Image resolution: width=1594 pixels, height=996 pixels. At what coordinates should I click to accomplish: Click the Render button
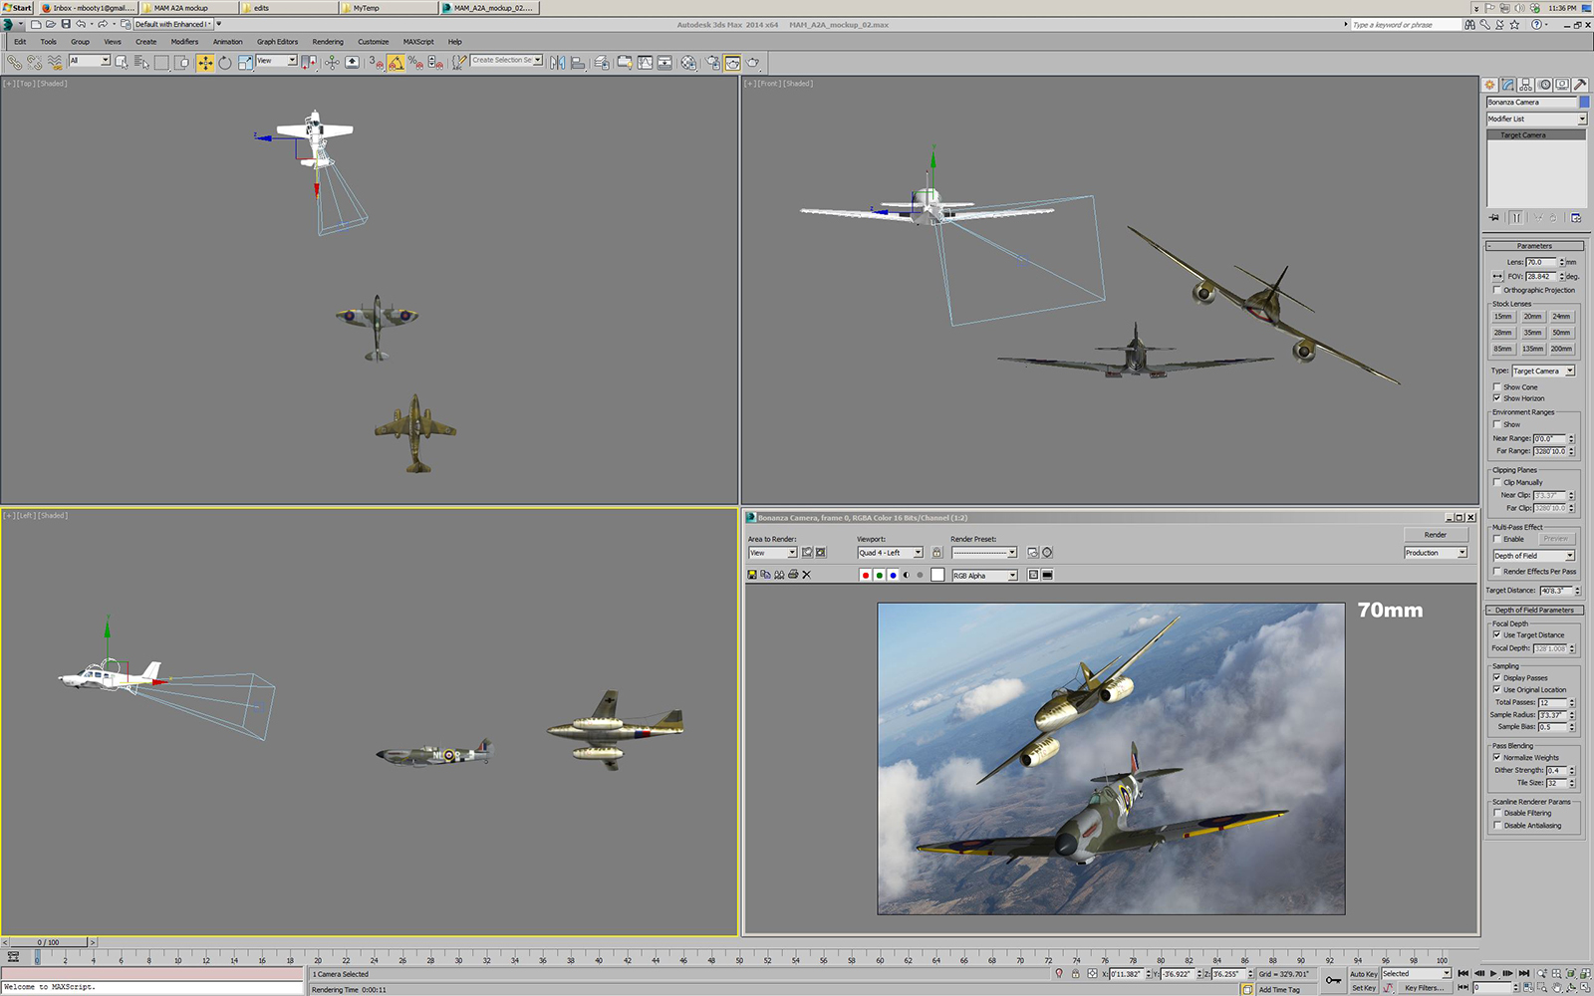click(1435, 535)
